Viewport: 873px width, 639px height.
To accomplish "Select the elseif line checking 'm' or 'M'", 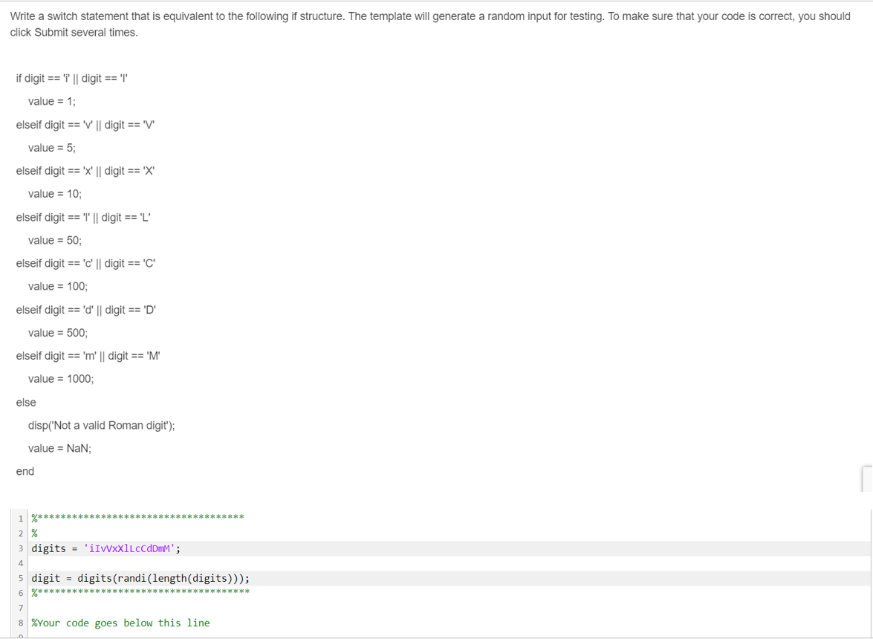I will click(x=88, y=355).
